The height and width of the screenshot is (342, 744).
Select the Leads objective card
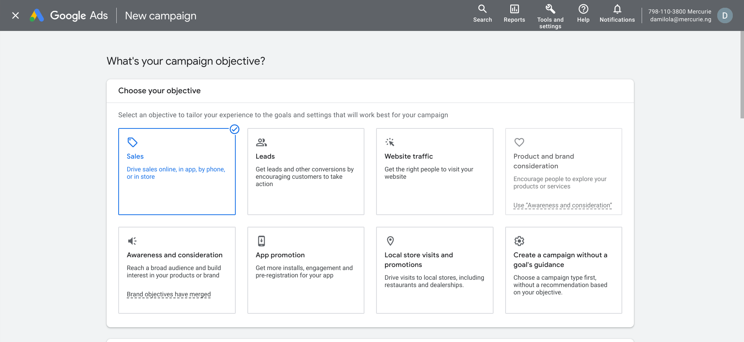pyautogui.click(x=306, y=171)
